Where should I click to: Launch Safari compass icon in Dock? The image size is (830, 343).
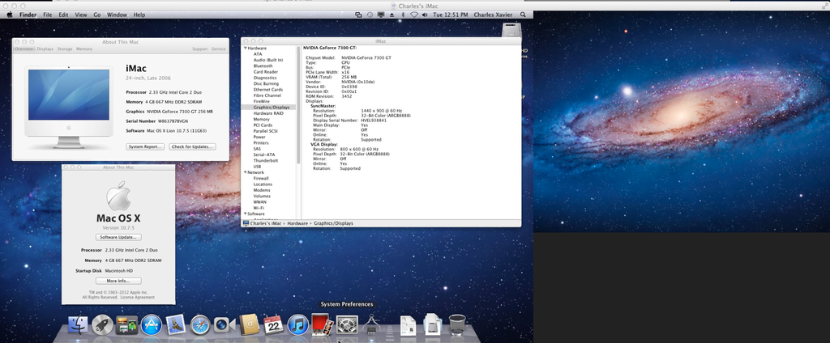(x=200, y=324)
